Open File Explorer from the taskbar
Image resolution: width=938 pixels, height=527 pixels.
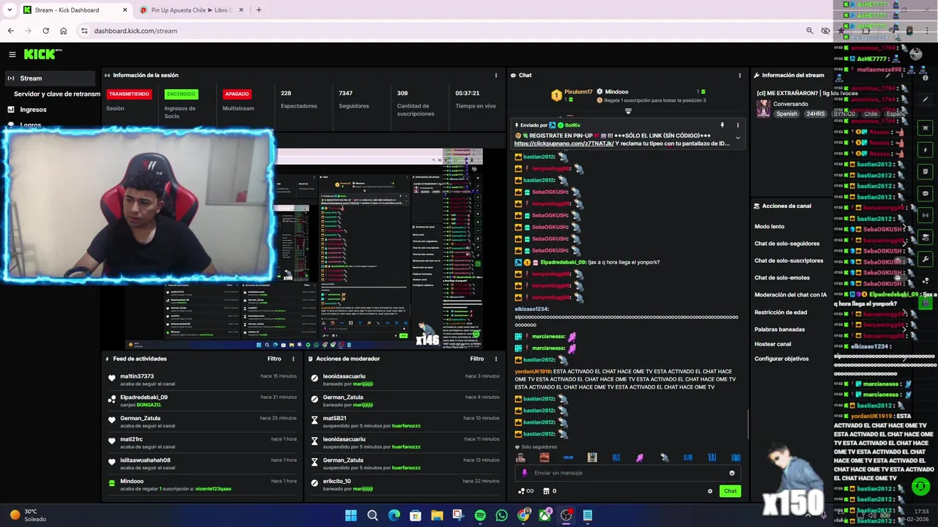(x=437, y=515)
